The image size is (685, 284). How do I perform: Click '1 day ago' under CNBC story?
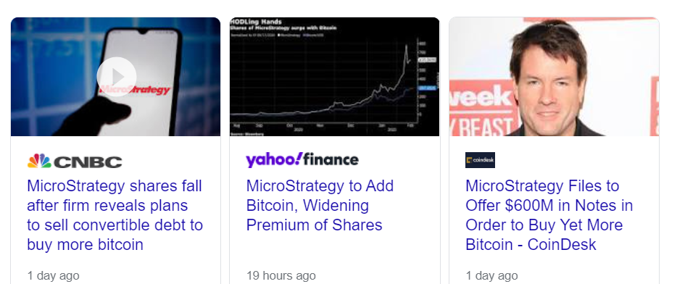tap(54, 276)
